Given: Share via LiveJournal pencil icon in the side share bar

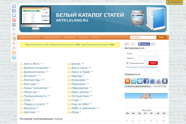Looking at the screenshot, I should pos(14,29).
